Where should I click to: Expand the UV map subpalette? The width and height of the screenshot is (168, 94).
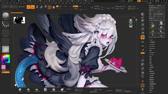click(x=151, y=75)
